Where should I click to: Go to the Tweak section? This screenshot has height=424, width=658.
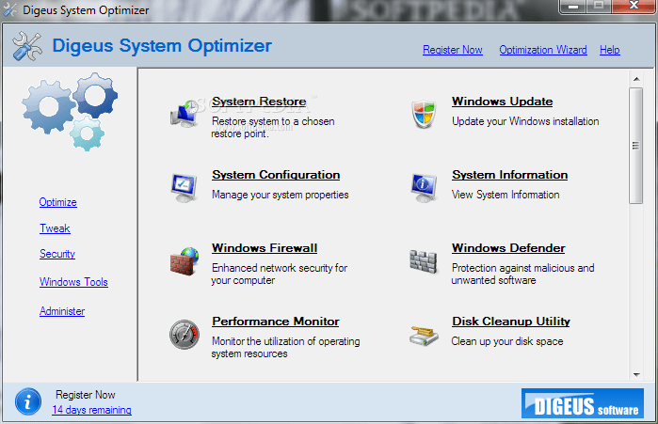coord(55,228)
